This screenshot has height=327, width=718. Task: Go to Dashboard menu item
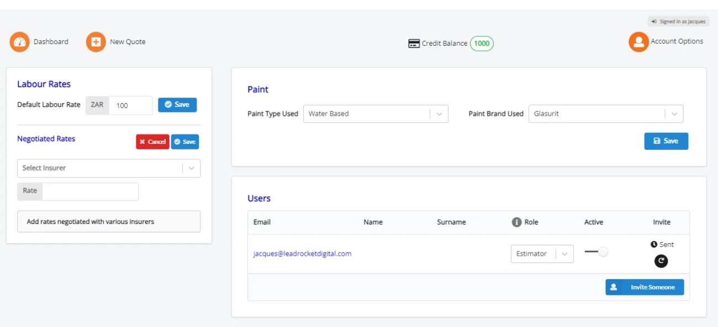pos(51,42)
